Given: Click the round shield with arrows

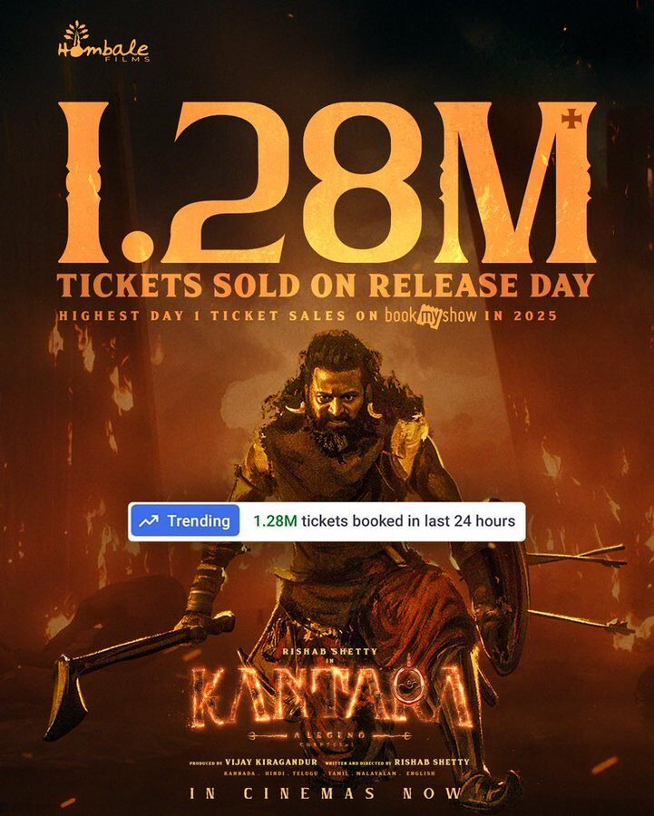Looking at the screenshot, I should point(504,604).
